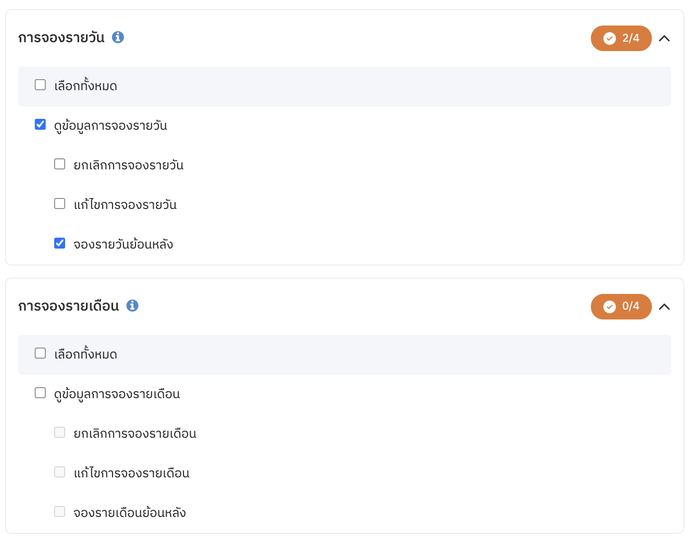Click the disabled แก้ไขการจองรายเดือน checkbox
The image size is (693, 542).
pos(60,472)
